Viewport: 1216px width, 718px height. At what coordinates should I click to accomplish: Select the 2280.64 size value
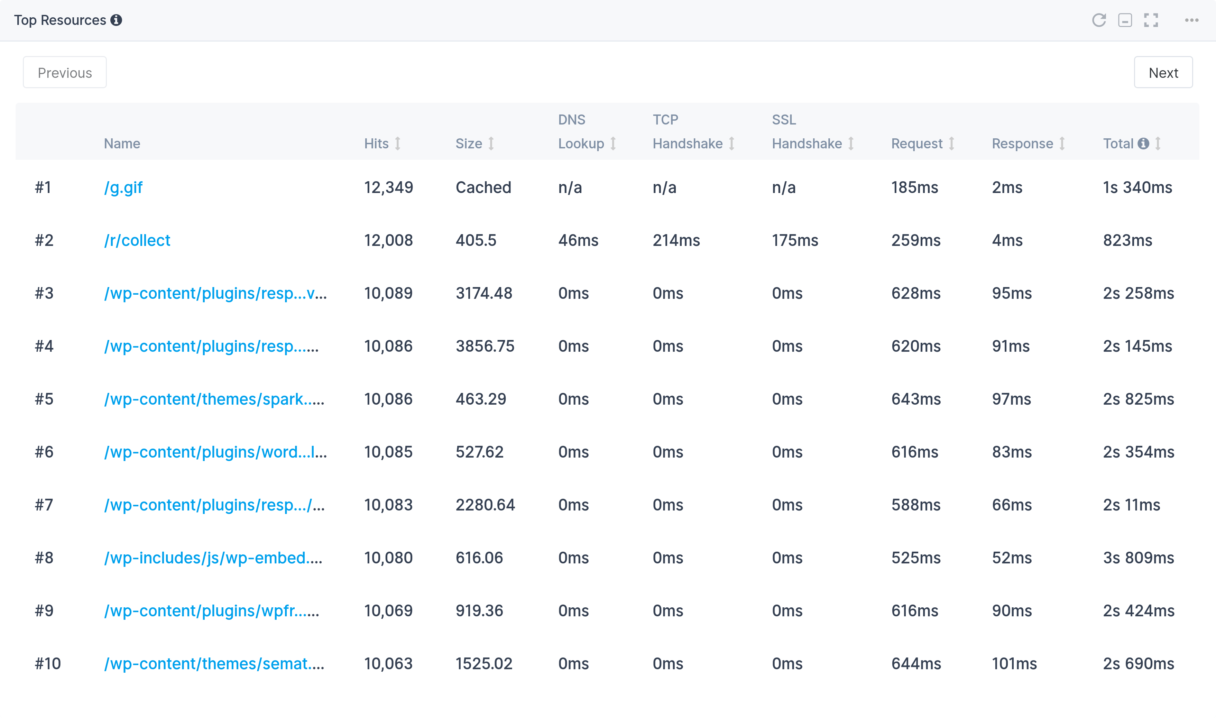click(485, 505)
